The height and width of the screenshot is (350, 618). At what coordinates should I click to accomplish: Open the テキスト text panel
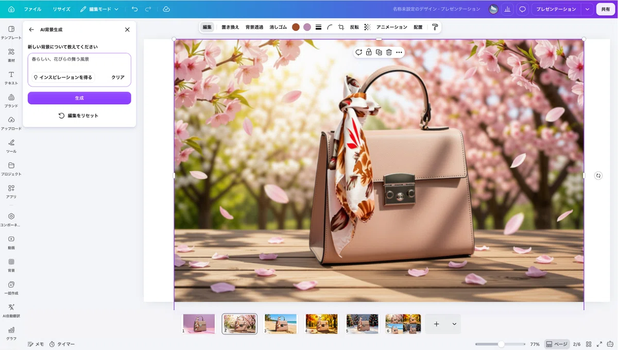(11, 78)
